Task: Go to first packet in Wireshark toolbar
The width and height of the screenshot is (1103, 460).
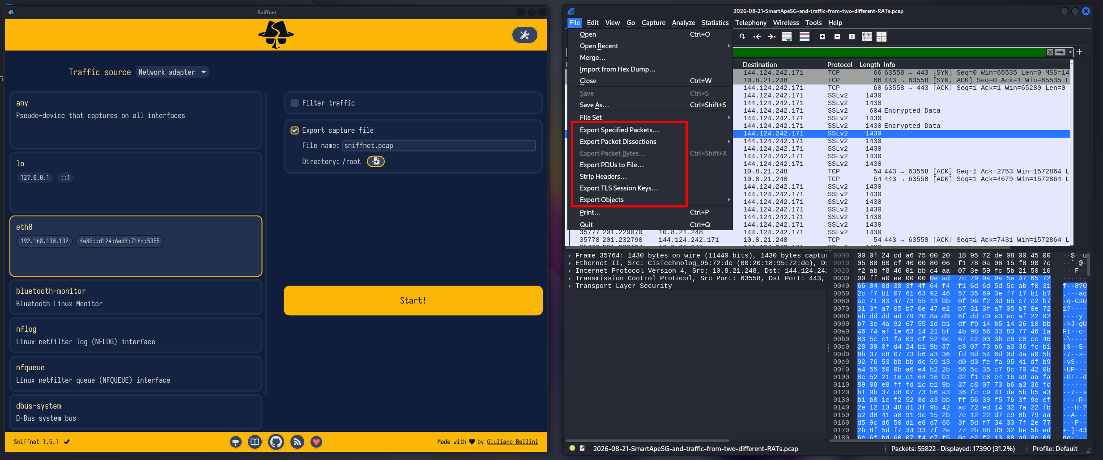Action: tap(757, 37)
